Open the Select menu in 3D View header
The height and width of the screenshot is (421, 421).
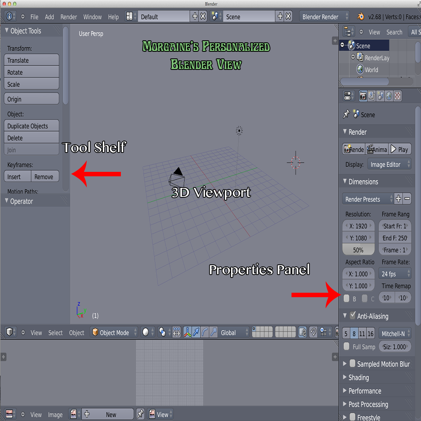pyautogui.click(x=56, y=332)
